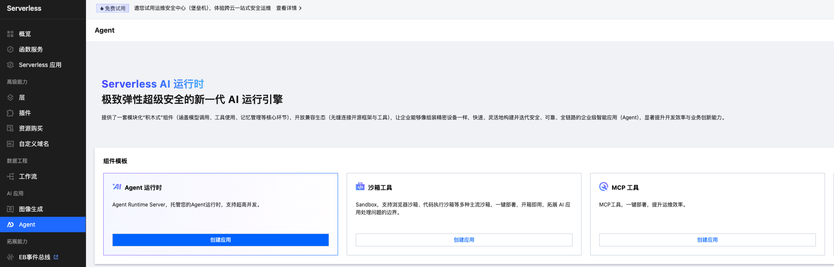Click the flame icon in 免费试用 badge
This screenshot has width=834, height=267.
102,9
